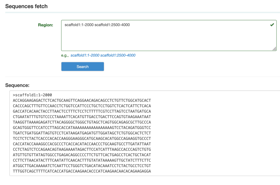Viewport: 280px width, 185px height.
Task: Click the textarea resize handle corner
Action: tap(274, 49)
